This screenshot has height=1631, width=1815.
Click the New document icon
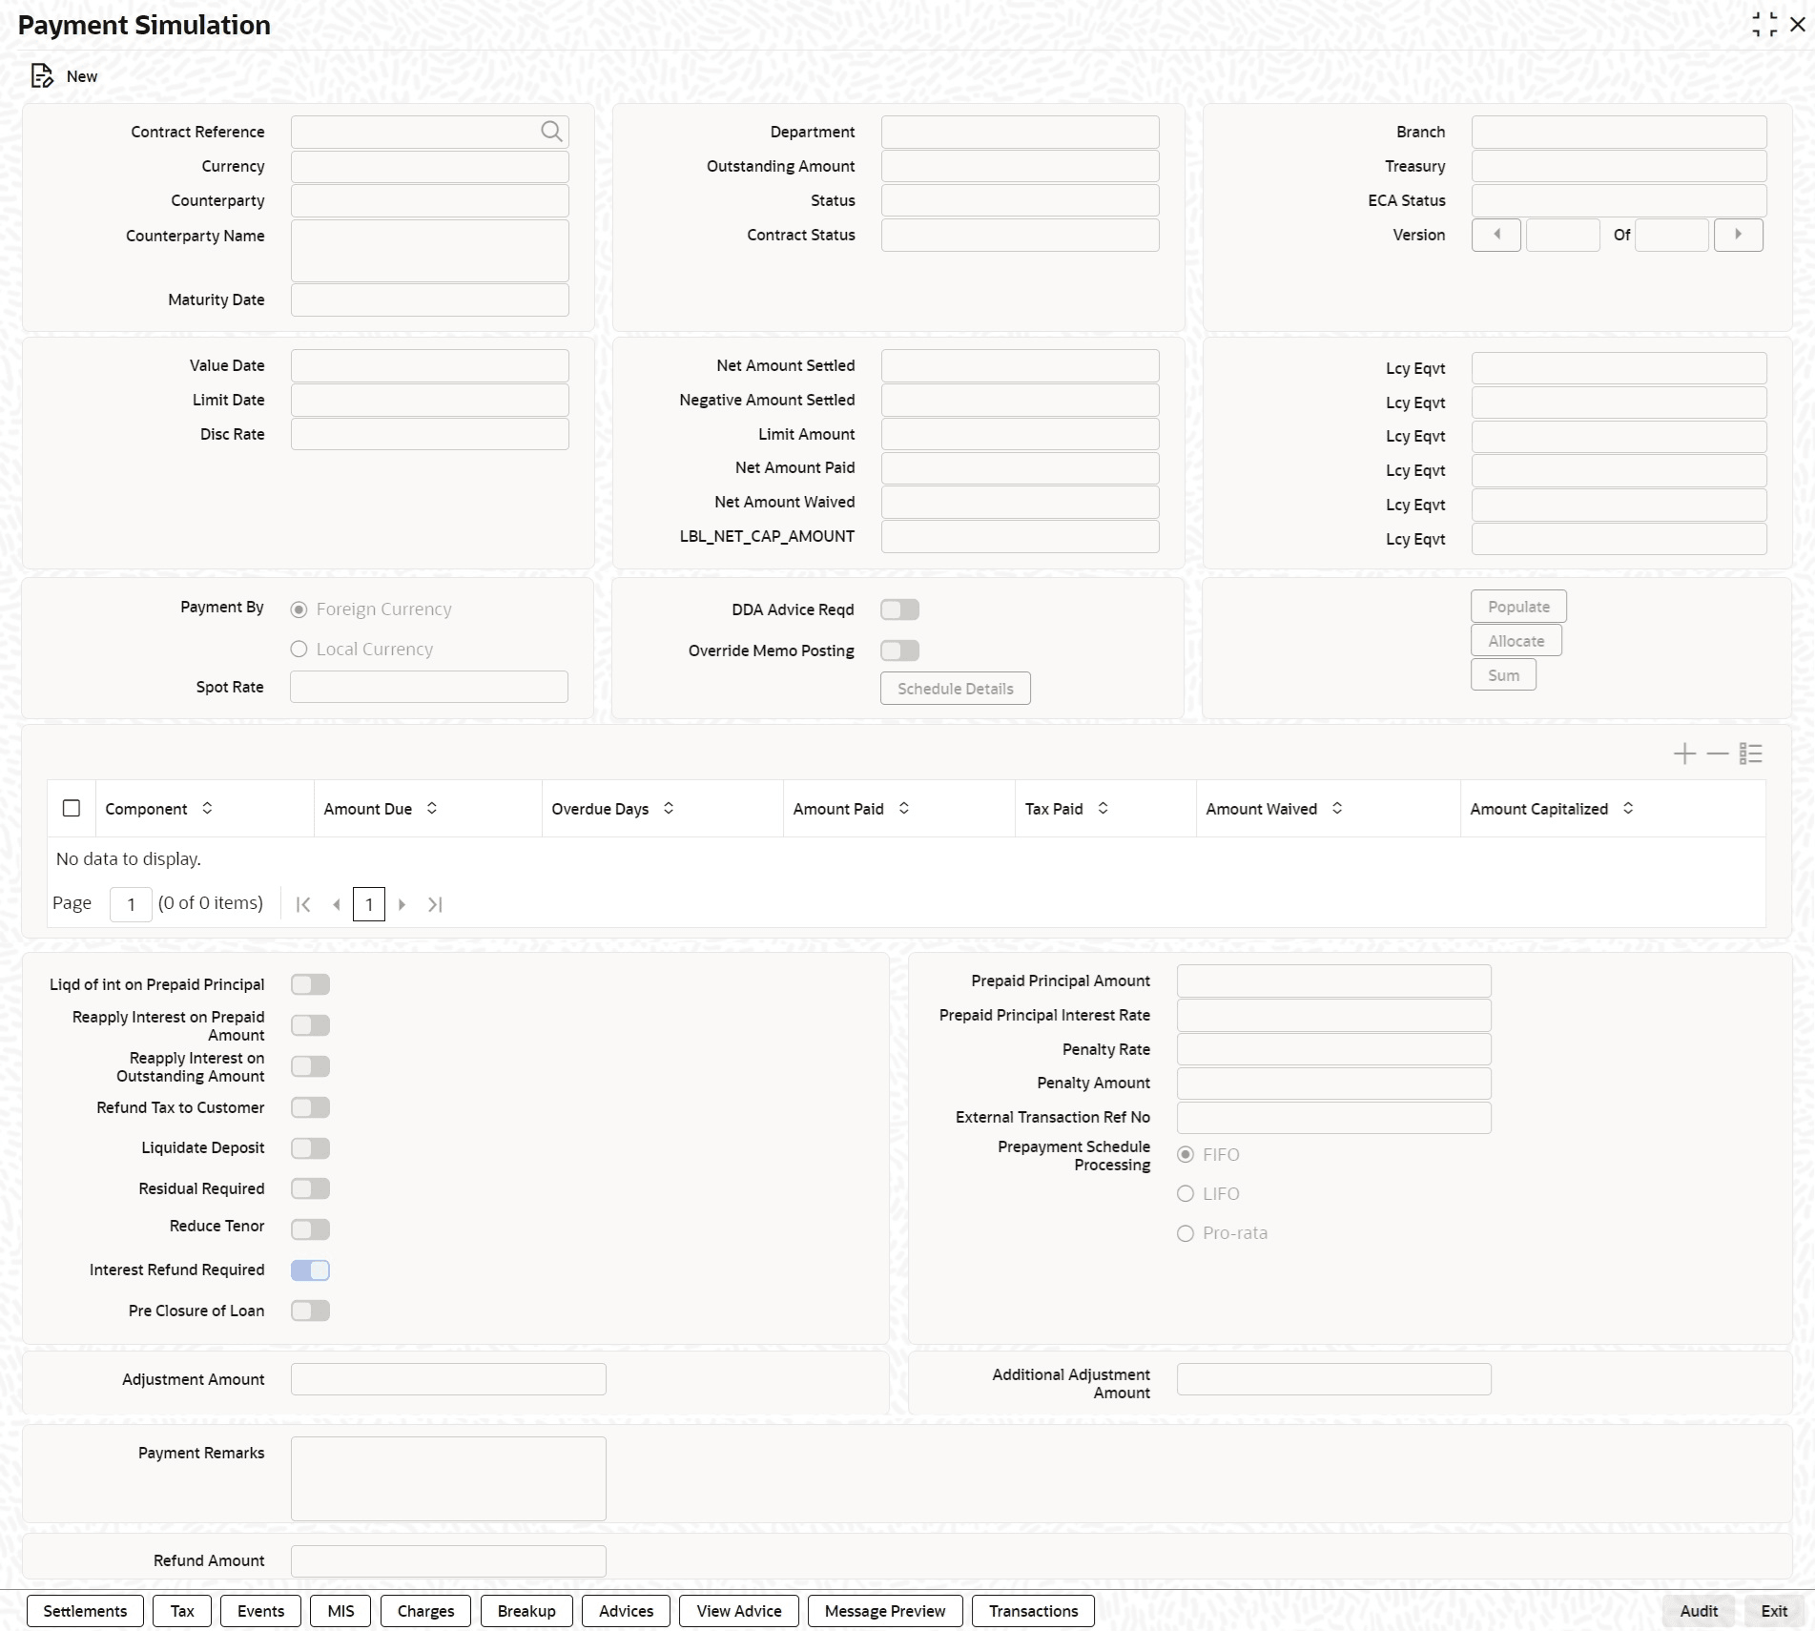(42, 76)
